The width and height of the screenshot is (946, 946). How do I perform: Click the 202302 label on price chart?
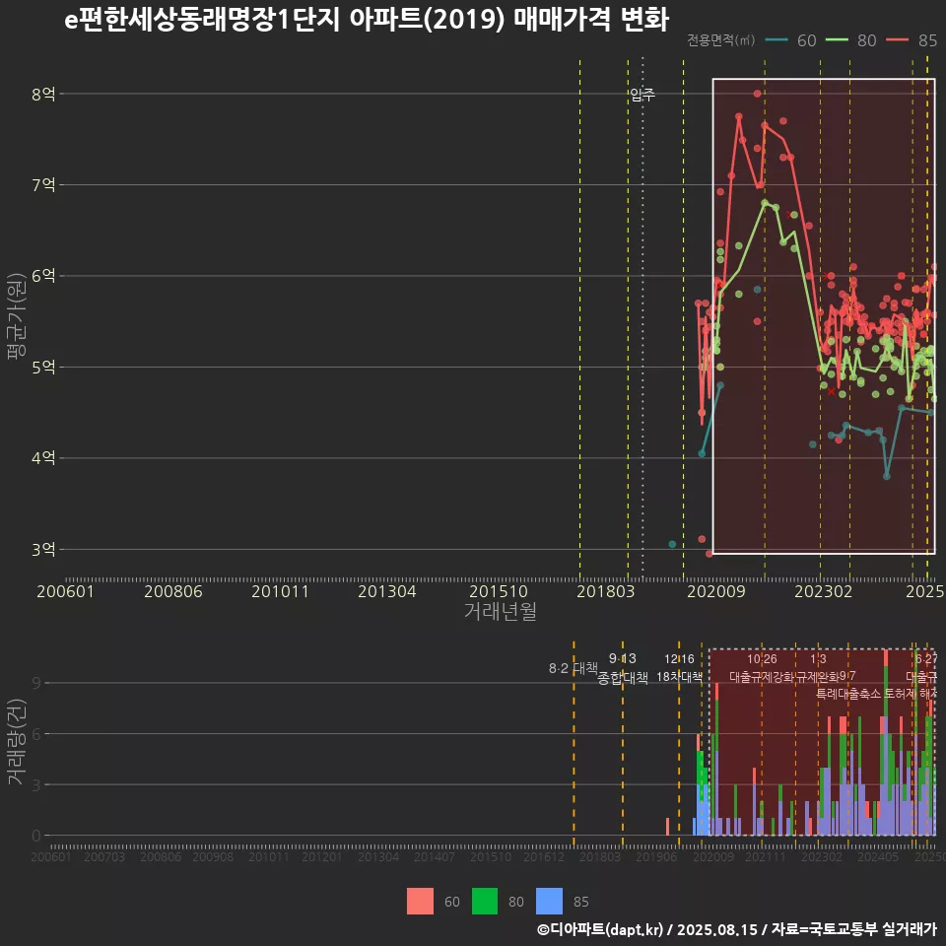[824, 591]
